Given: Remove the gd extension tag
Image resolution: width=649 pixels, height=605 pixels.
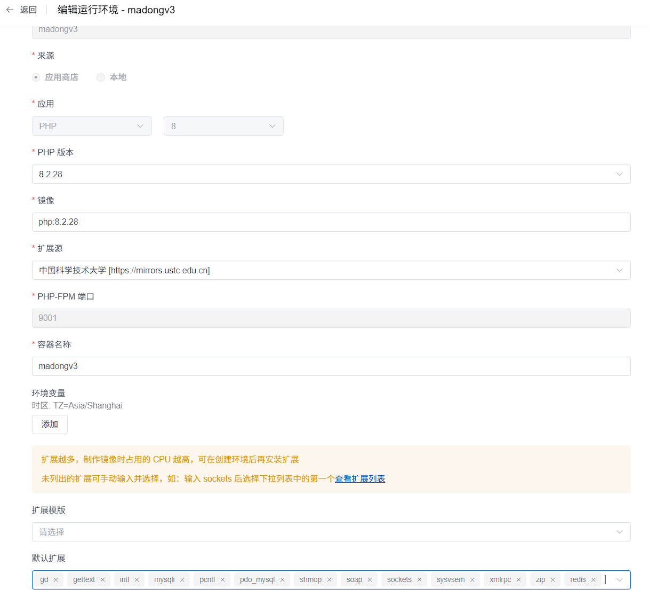Looking at the screenshot, I should tap(56, 580).
